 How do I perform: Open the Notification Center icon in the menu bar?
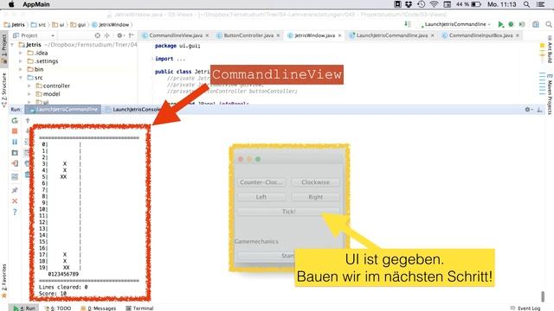(541, 4)
